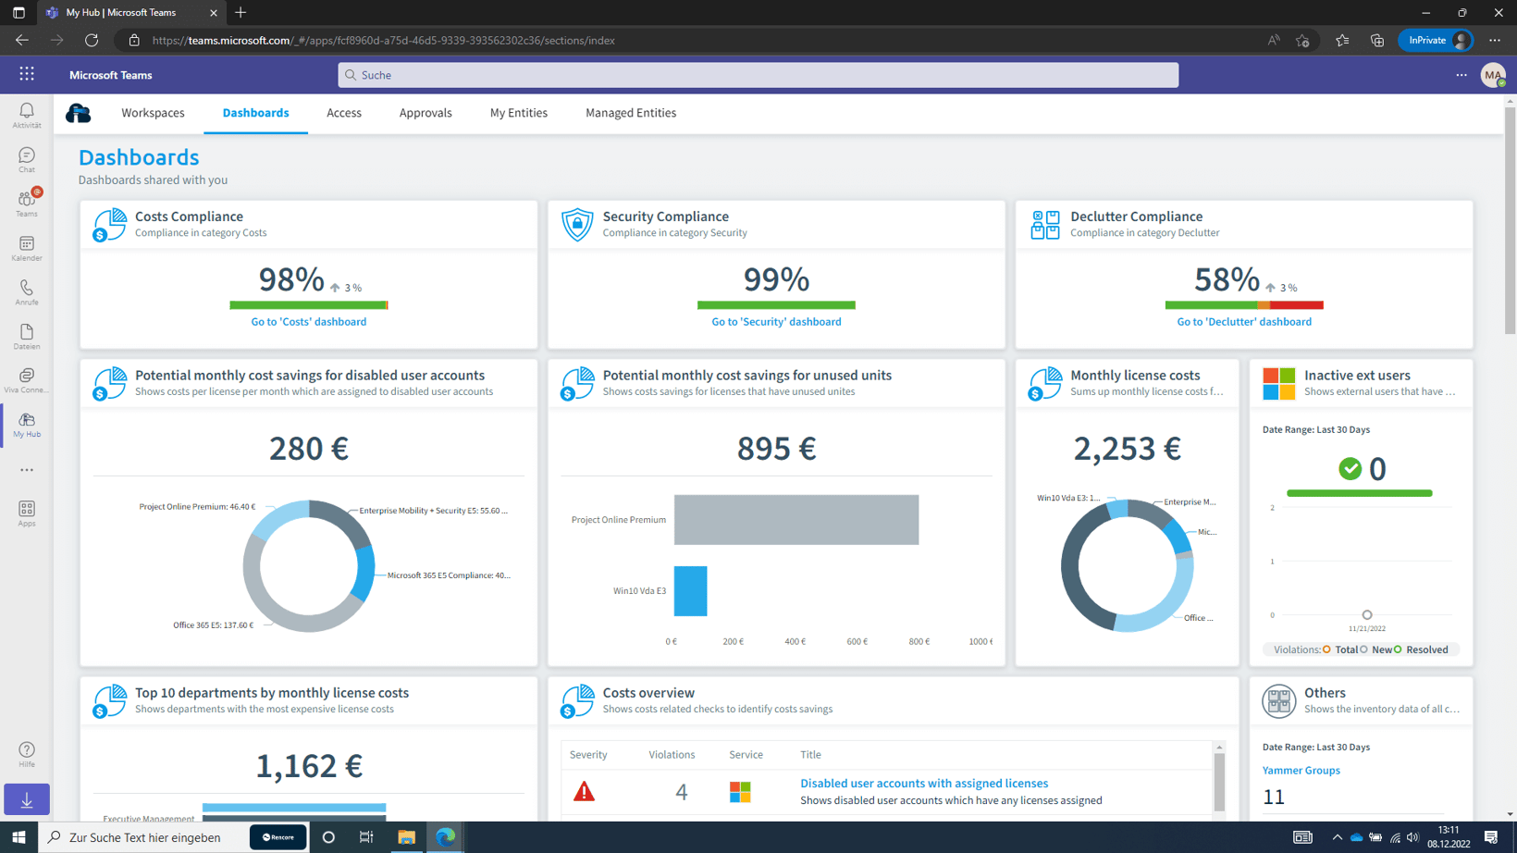Open the Teams sidebar icon

(27, 204)
